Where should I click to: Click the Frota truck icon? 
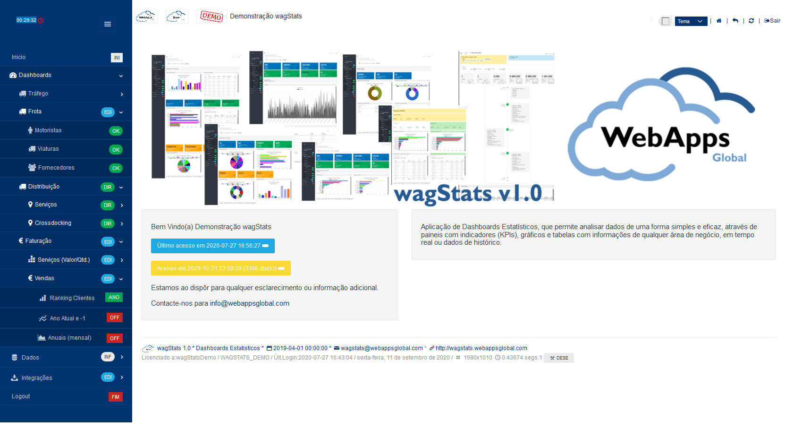[23, 112]
